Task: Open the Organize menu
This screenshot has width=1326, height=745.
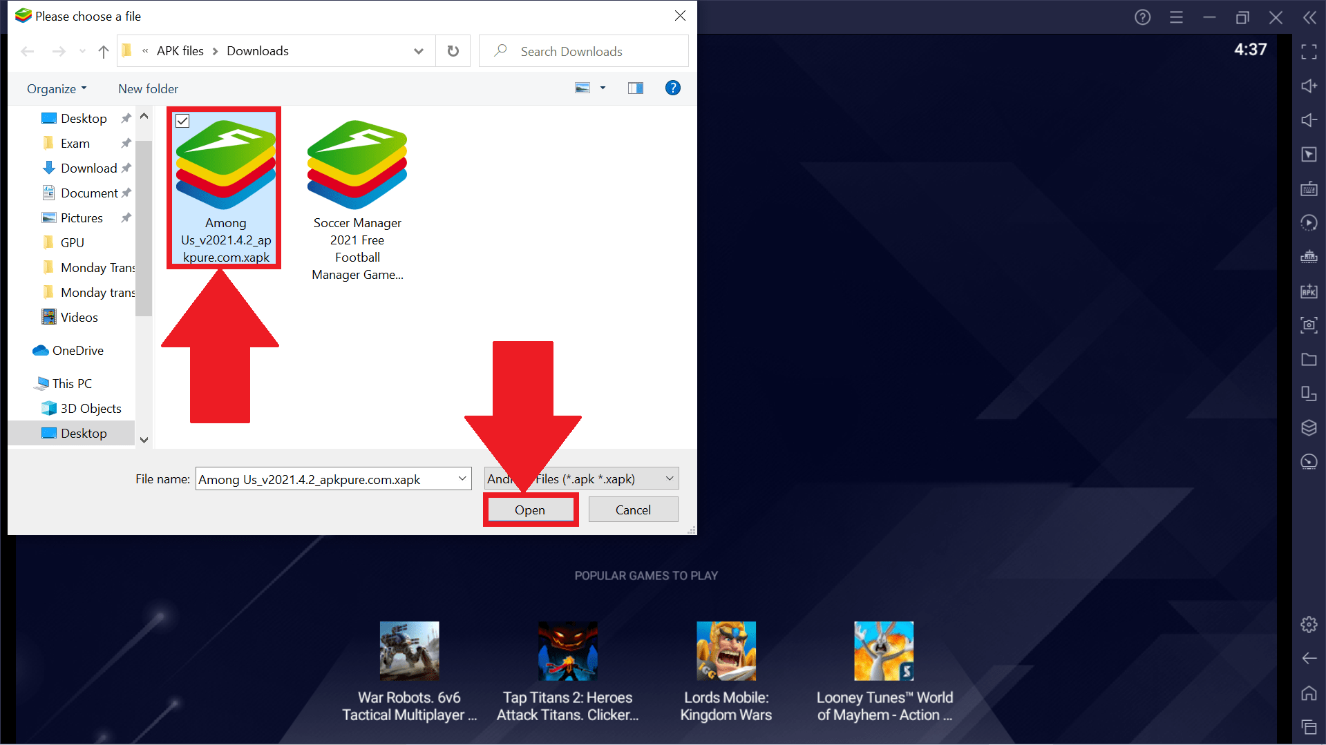Action: click(x=57, y=89)
